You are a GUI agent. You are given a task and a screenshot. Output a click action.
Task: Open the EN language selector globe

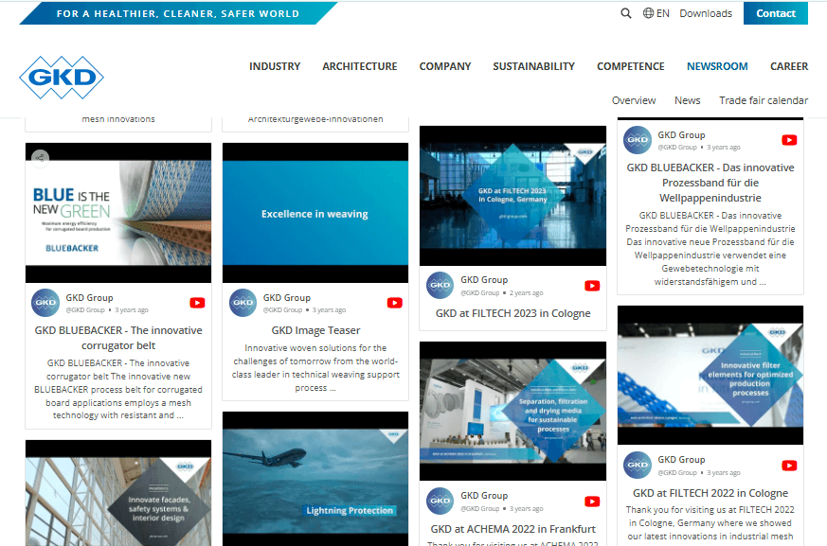(x=649, y=13)
